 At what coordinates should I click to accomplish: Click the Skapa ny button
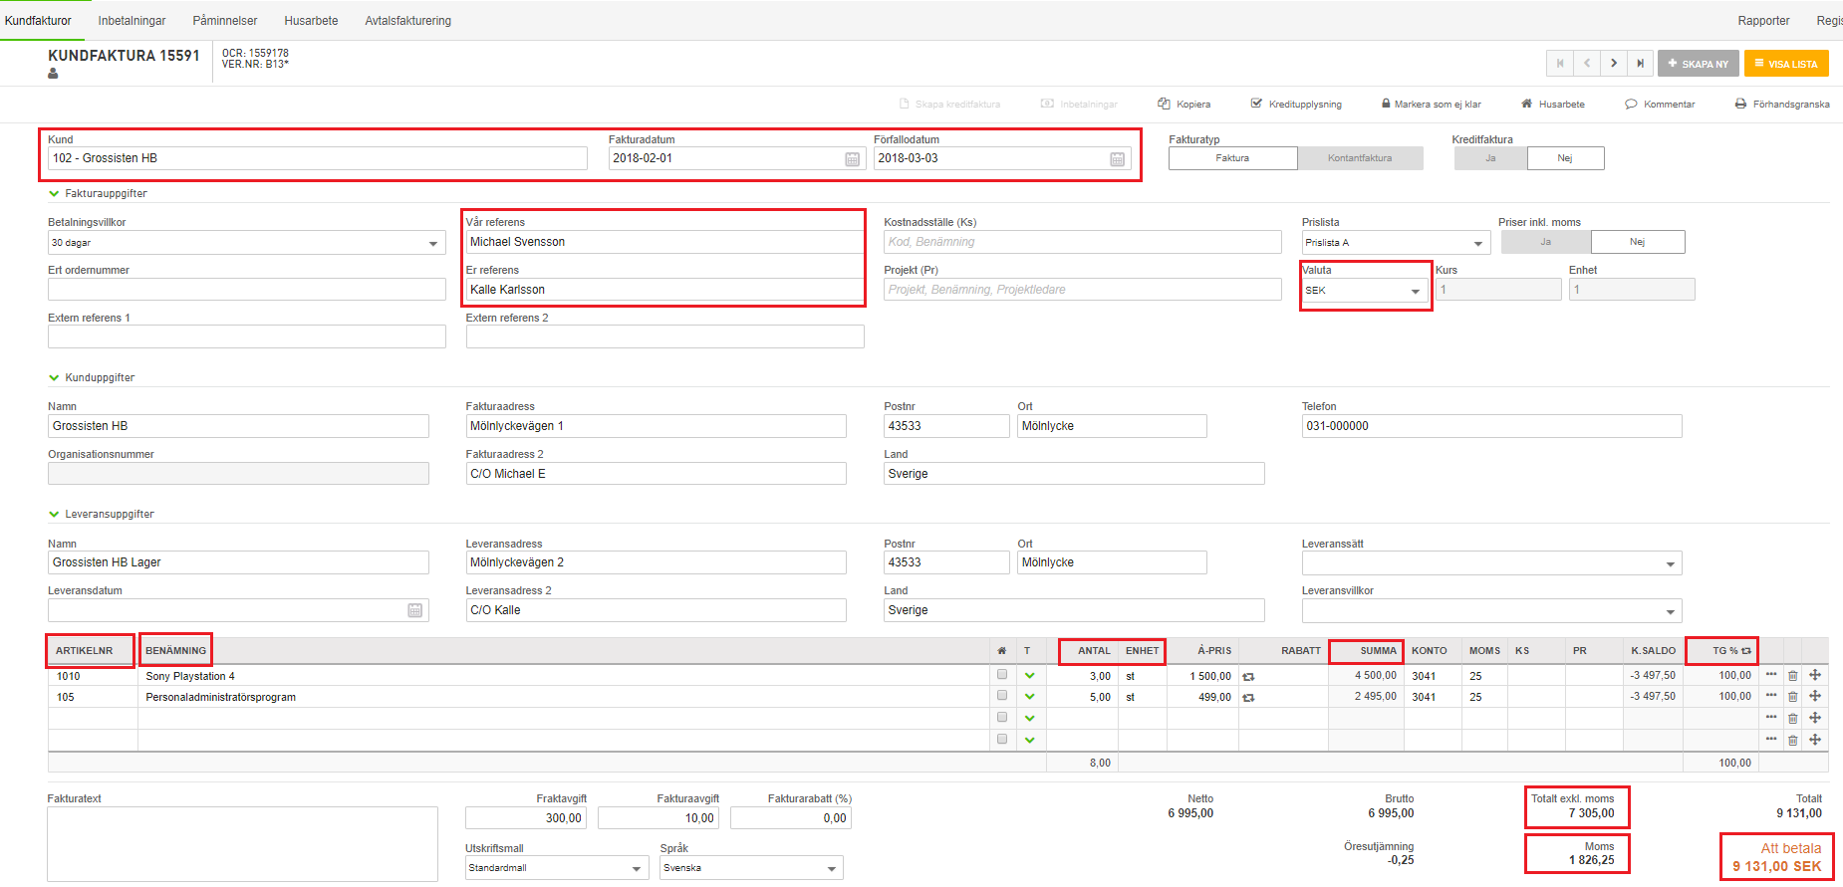1699,64
